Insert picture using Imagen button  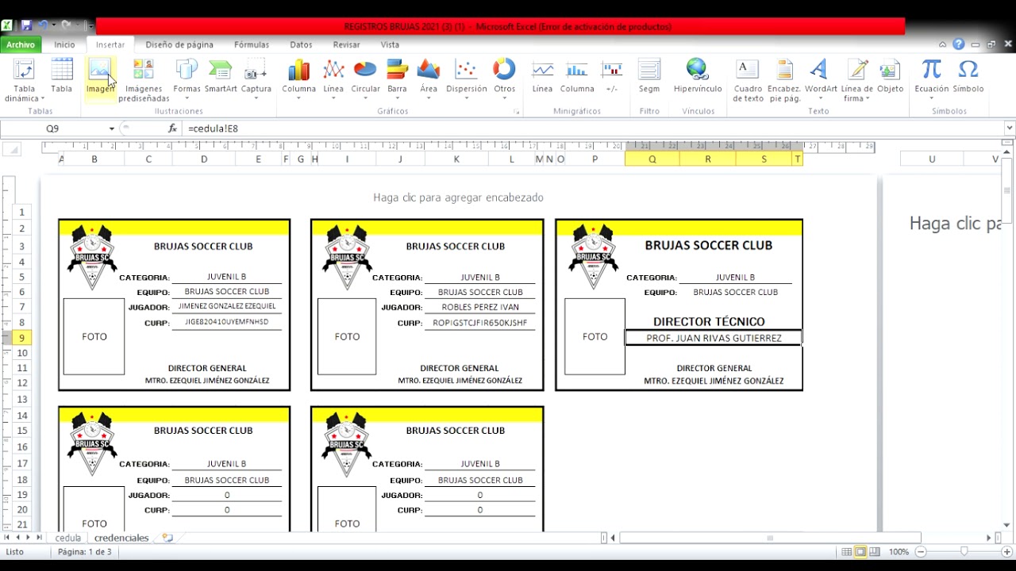coord(100,78)
